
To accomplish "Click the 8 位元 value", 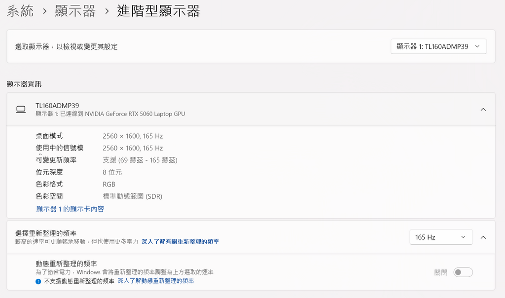I will pos(112,172).
